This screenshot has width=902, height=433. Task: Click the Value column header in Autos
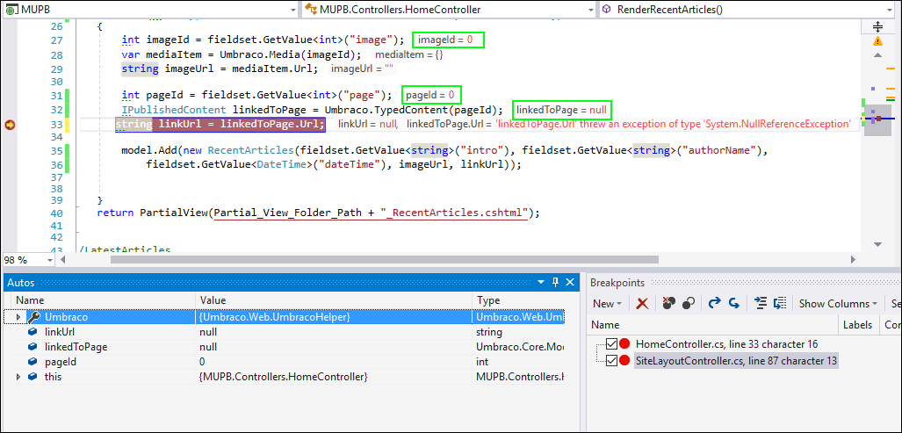click(335, 300)
